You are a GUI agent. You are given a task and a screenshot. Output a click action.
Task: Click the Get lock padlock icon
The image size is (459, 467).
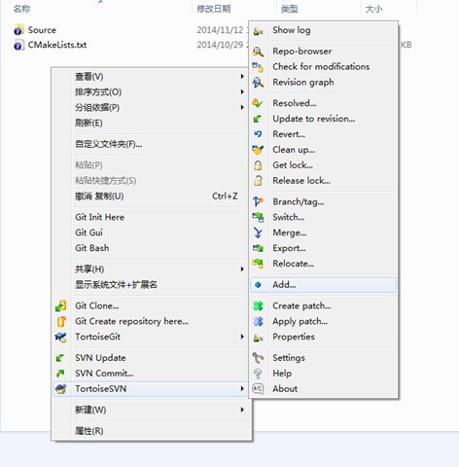[258, 165]
